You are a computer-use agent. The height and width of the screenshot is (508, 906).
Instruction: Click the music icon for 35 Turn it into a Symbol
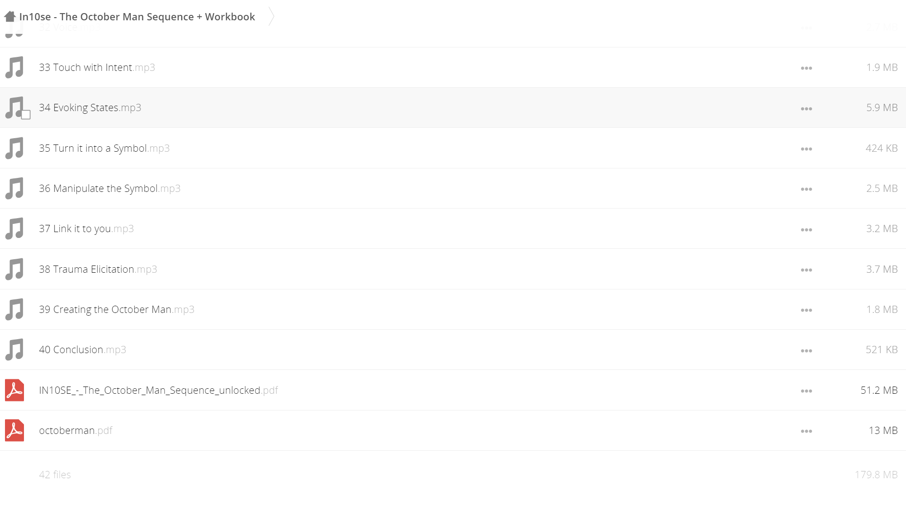tap(14, 148)
